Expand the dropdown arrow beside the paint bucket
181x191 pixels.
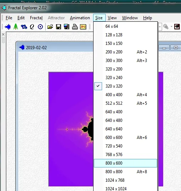[171, 27]
